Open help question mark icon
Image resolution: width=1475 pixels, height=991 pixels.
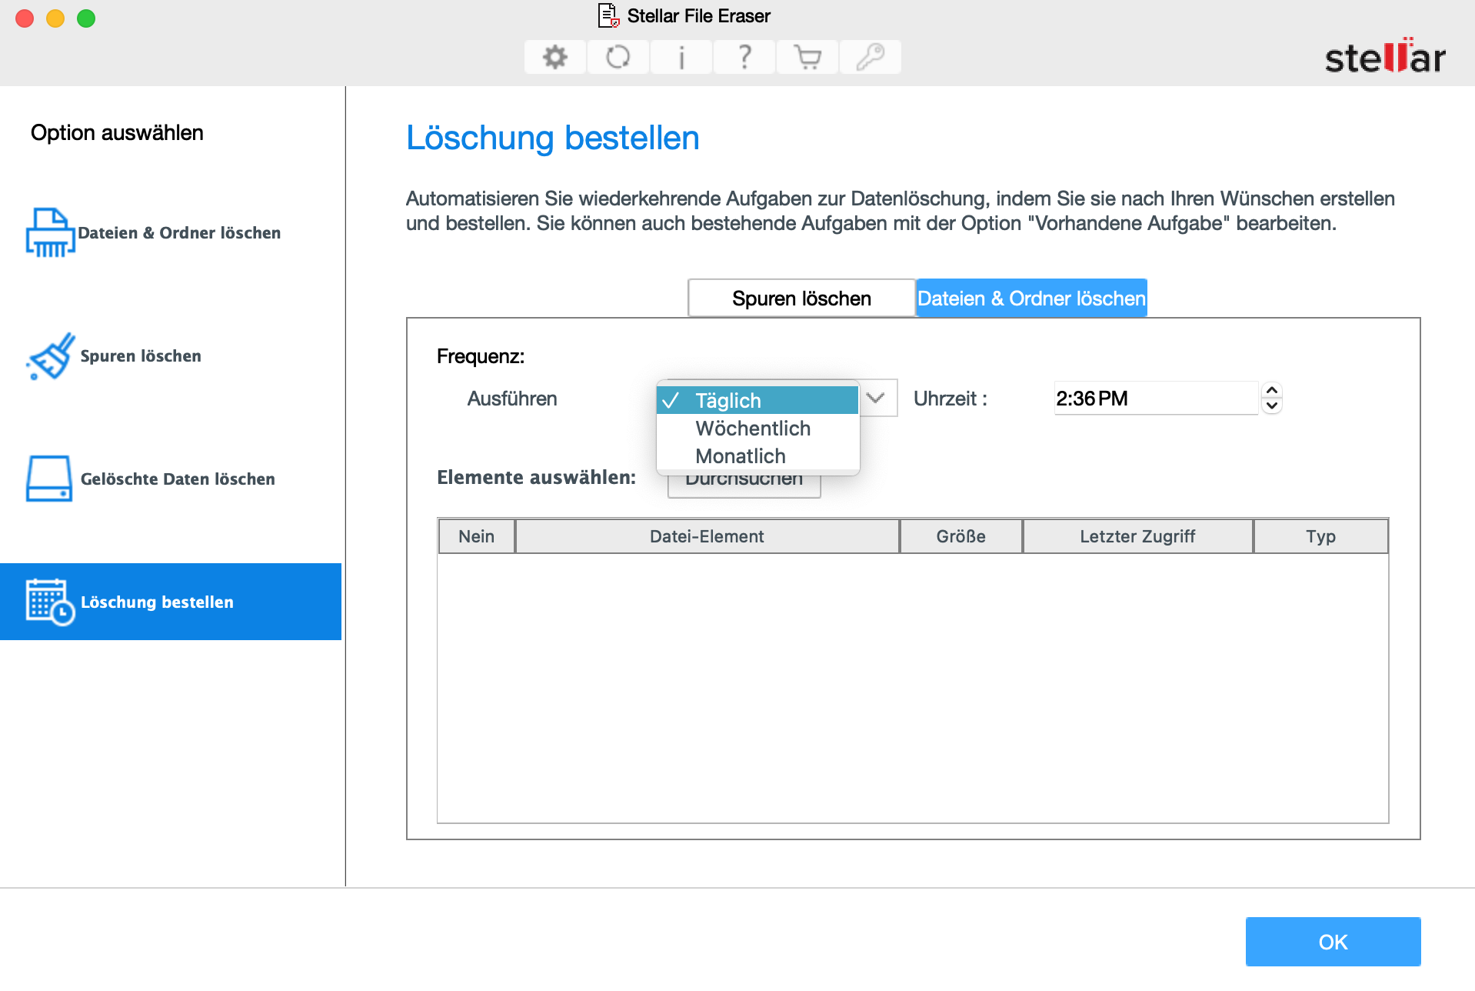click(744, 57)
